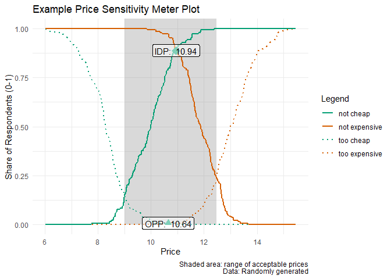The image size is (391, 279).
Task: Click the OPP triangle marker
Action: point(168,222)
